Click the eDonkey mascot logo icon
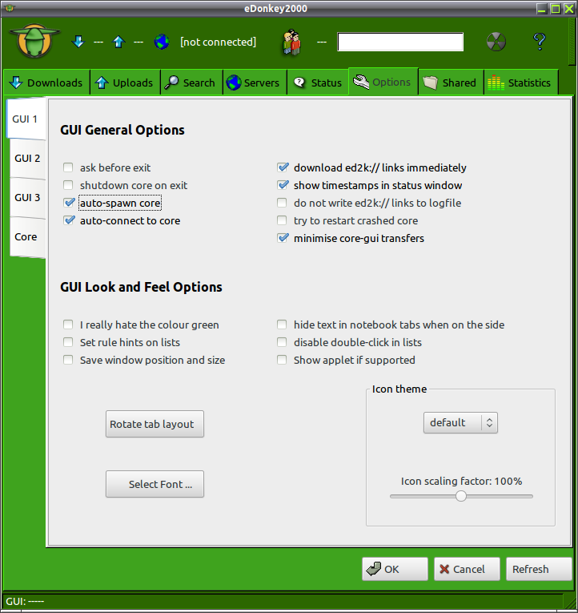Image resolution: width=578 pixels, height=613 pixels. (x=34, y=41)
